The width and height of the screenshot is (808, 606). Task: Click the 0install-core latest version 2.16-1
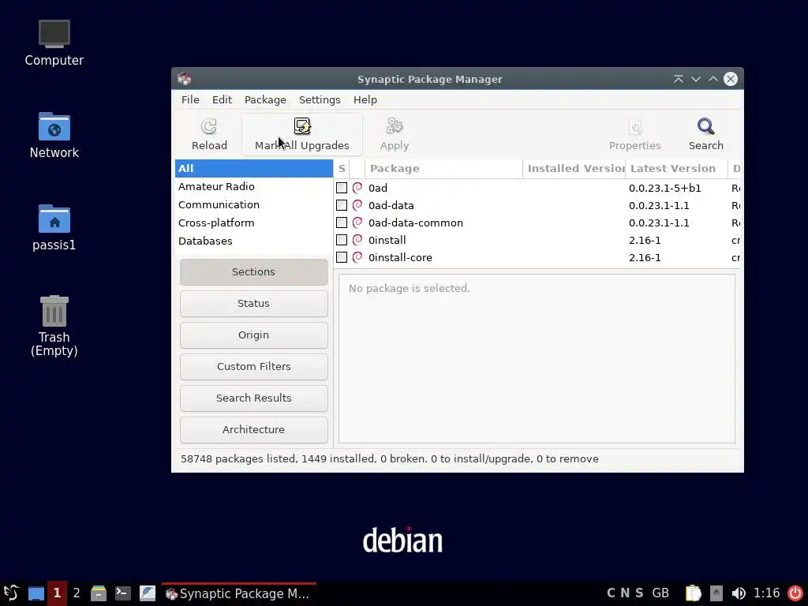tap(645, 258)
